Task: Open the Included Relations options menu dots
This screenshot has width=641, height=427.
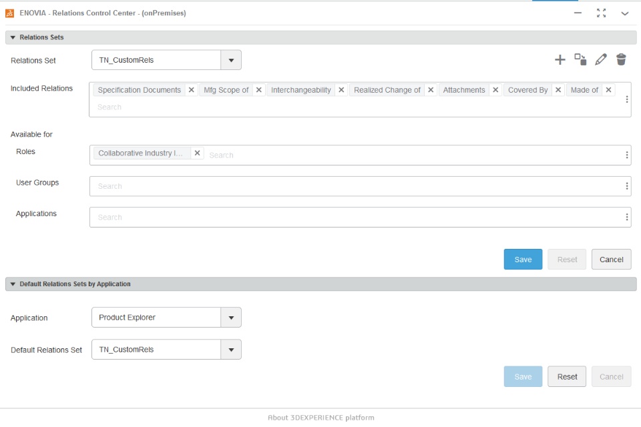Action: tap(626, 99)
